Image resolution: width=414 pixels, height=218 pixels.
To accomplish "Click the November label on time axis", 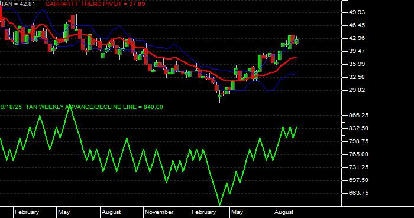I will coord(159,212).
